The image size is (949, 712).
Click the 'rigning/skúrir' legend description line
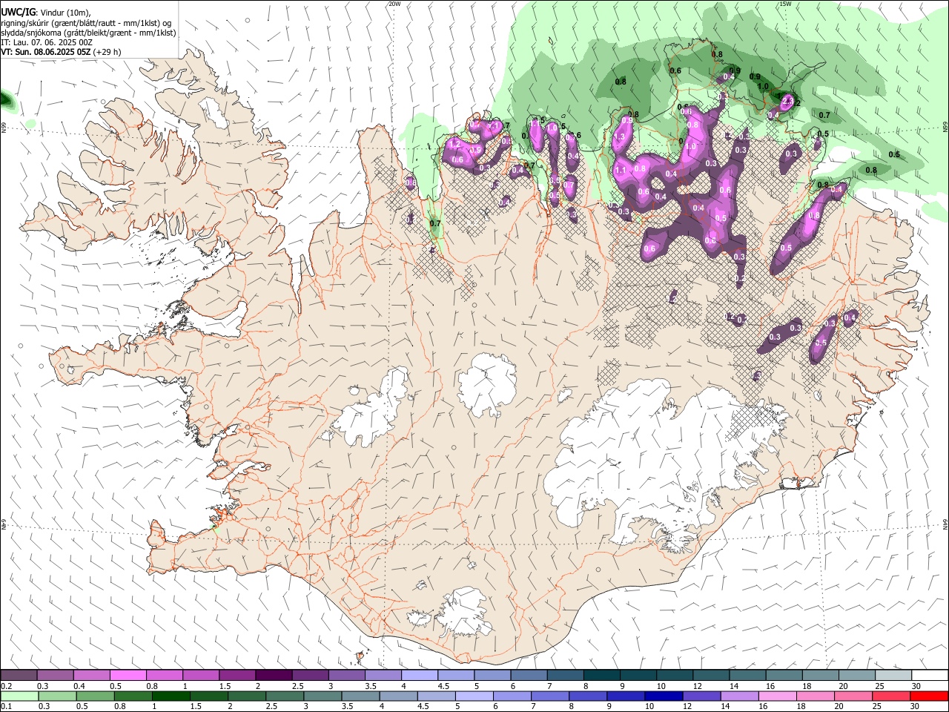tap(87, 22)
